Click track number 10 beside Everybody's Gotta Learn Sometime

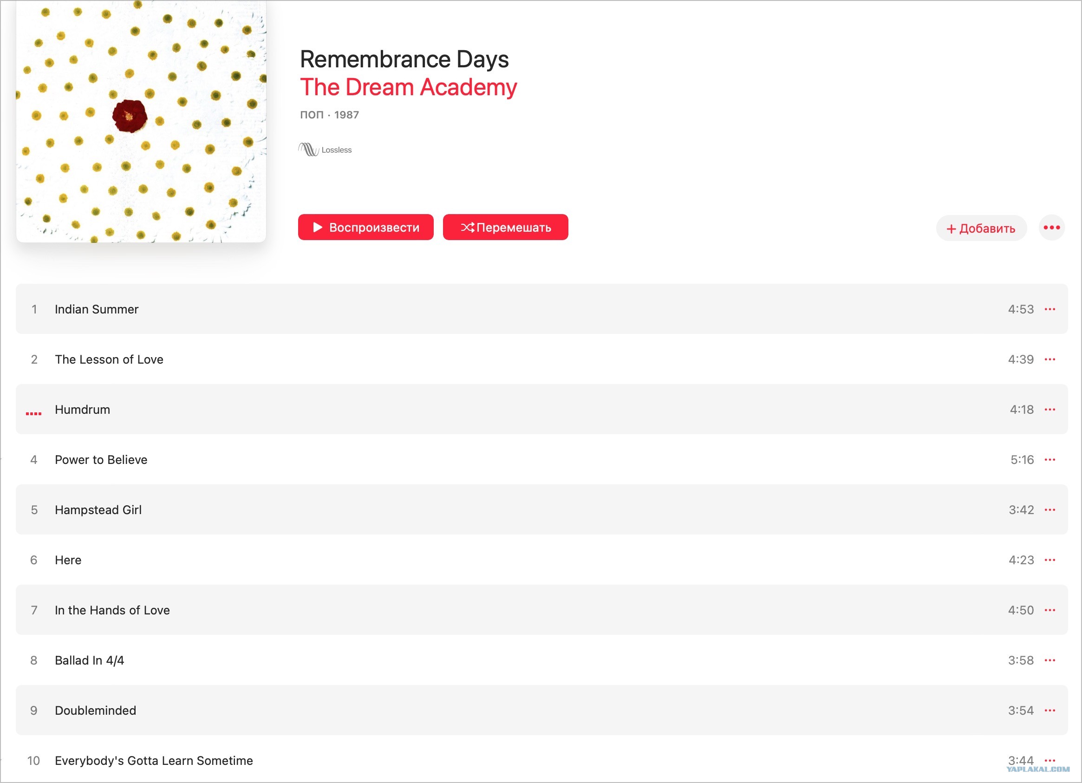33,760
